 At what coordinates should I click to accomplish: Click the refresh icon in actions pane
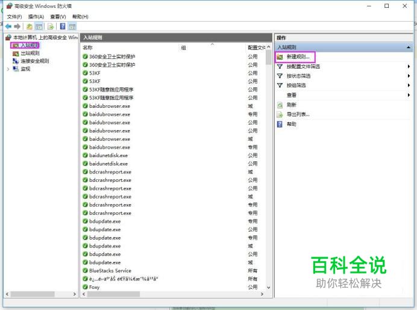point(280,105)
